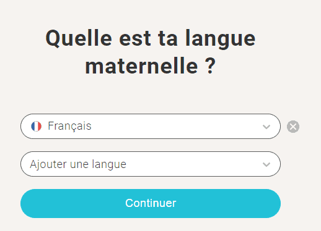Image resolution: width=321 pixels, height=231 pixels.
Task: Clear the first language using the circled X
Action: tap(293, 127)
